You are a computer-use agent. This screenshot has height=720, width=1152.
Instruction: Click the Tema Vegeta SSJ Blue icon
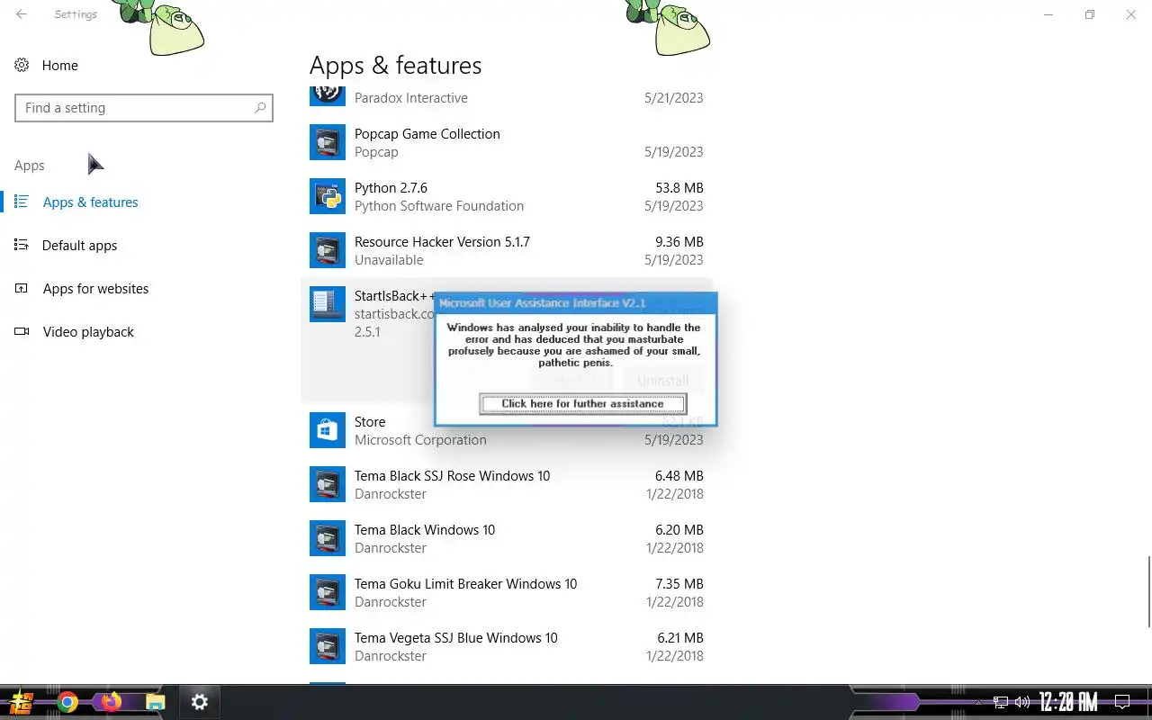[328, 646]
